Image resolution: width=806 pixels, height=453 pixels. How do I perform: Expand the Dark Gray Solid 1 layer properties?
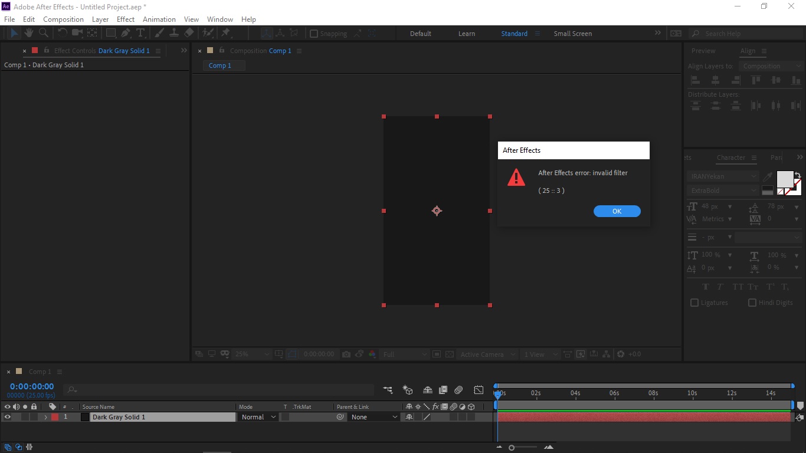[45, 417]
